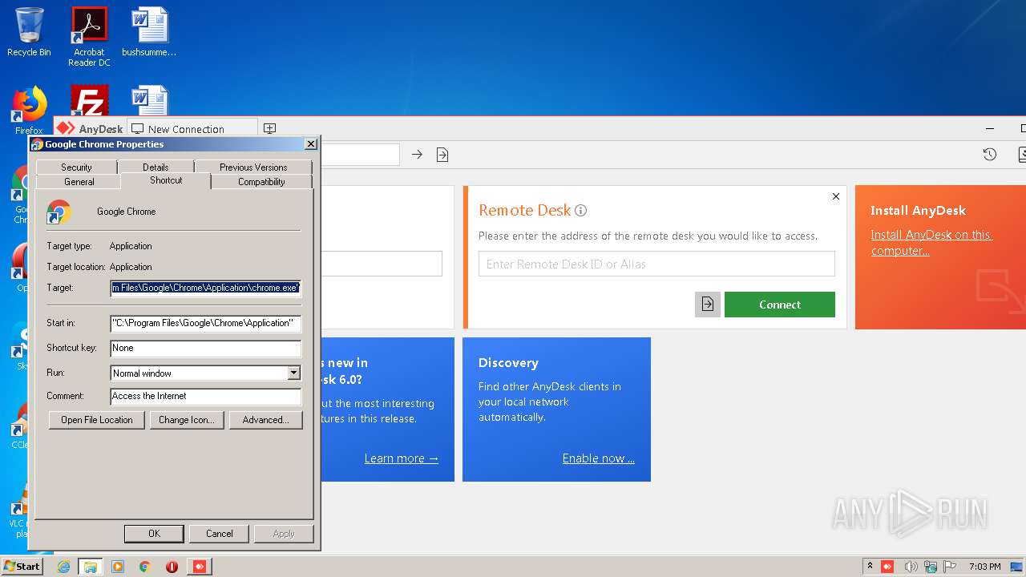This screenshot has height=577, width=1026.
Task: Open Action Center flag tray icon
Action: (x=950, y=567)
